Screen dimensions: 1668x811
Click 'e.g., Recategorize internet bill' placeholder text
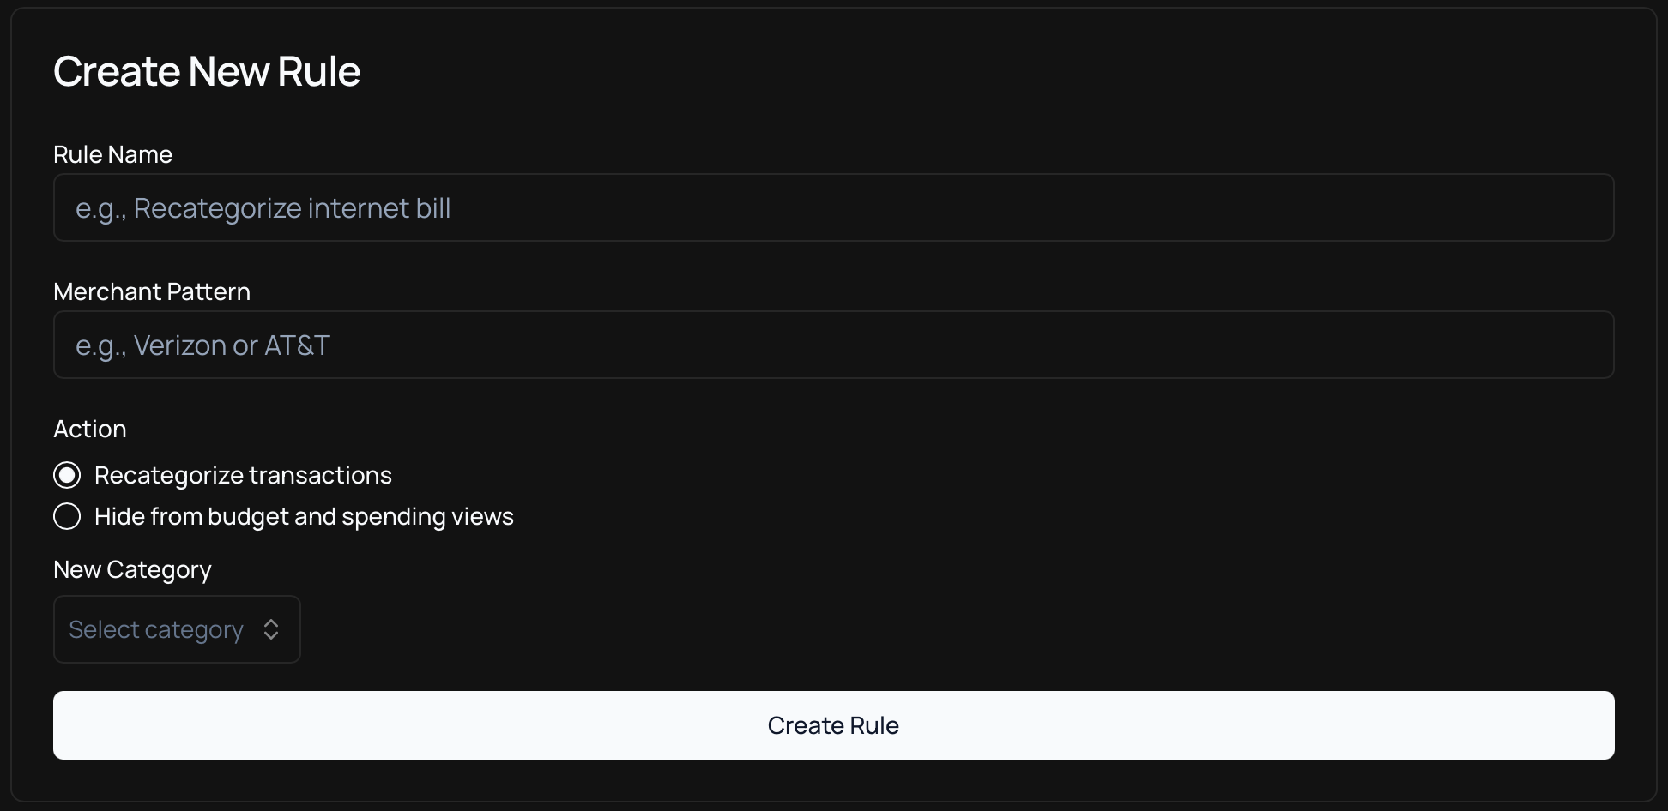263,208
